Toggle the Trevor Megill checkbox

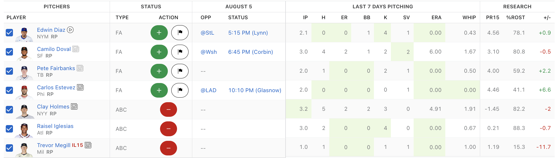9,148
